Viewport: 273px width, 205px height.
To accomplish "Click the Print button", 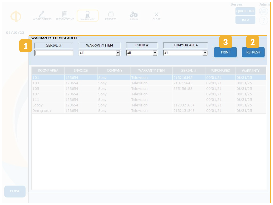I will (x=225, y=52).
